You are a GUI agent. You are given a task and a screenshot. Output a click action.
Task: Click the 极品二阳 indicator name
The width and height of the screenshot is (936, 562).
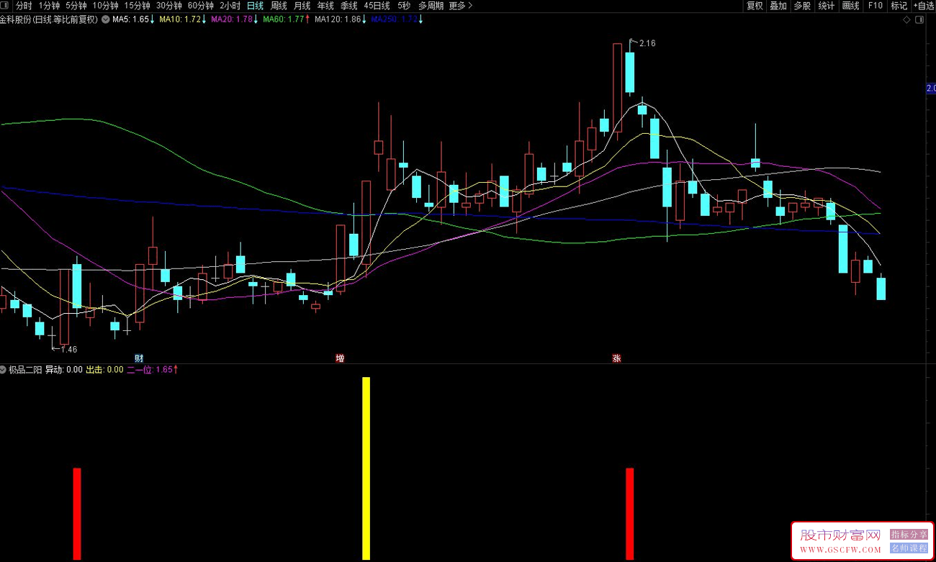[x=25, y=369]
